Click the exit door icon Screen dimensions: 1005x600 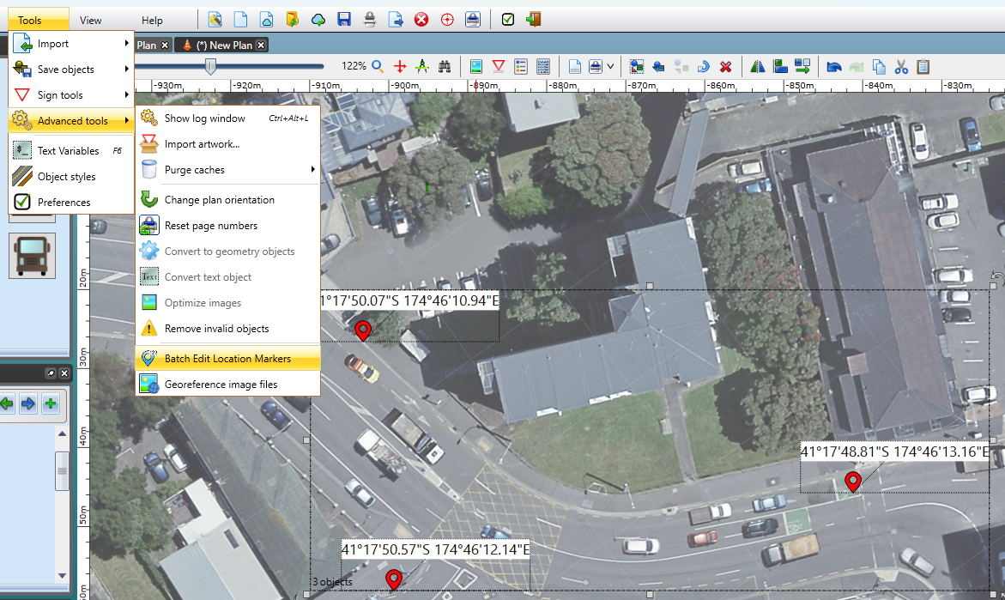pyautogui.click(x=533, y=20)
